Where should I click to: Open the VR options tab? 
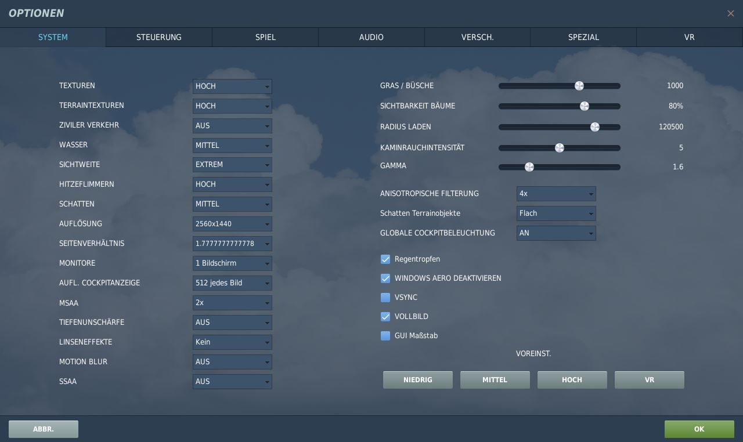point(689,37)
